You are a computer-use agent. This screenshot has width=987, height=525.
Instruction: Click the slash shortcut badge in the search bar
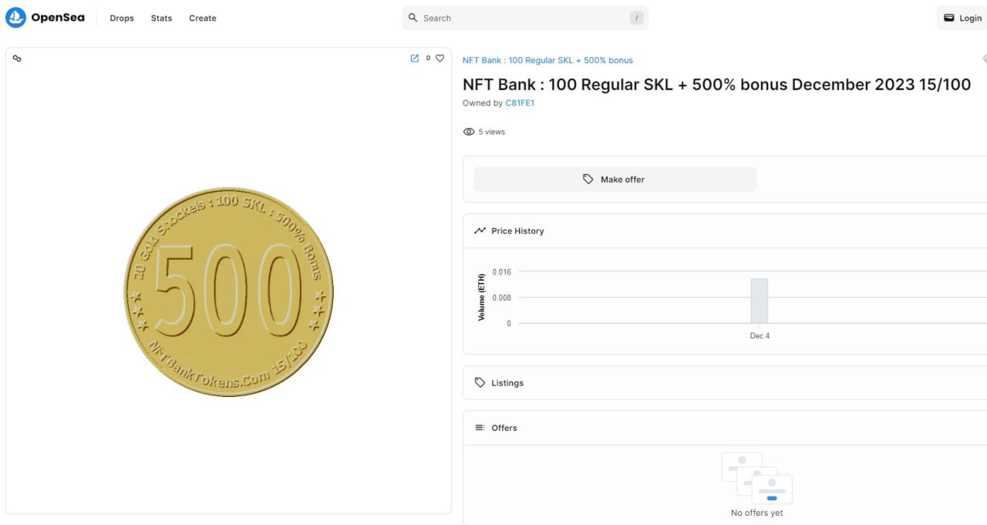(x=636, y=18)
